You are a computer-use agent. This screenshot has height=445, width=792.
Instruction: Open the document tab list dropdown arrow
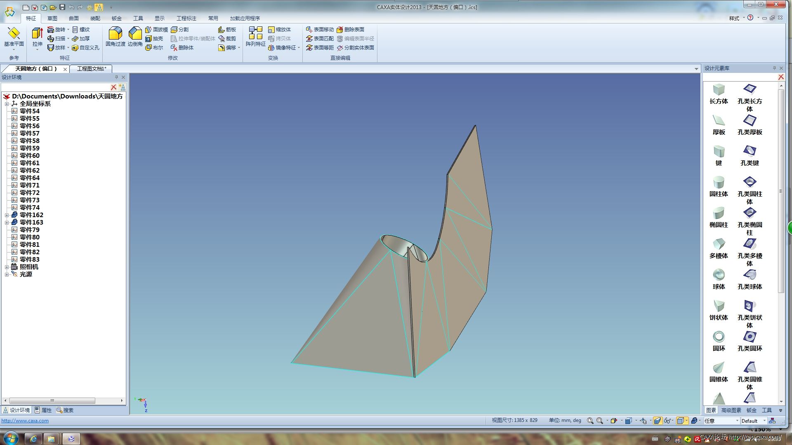pos(696,69)
